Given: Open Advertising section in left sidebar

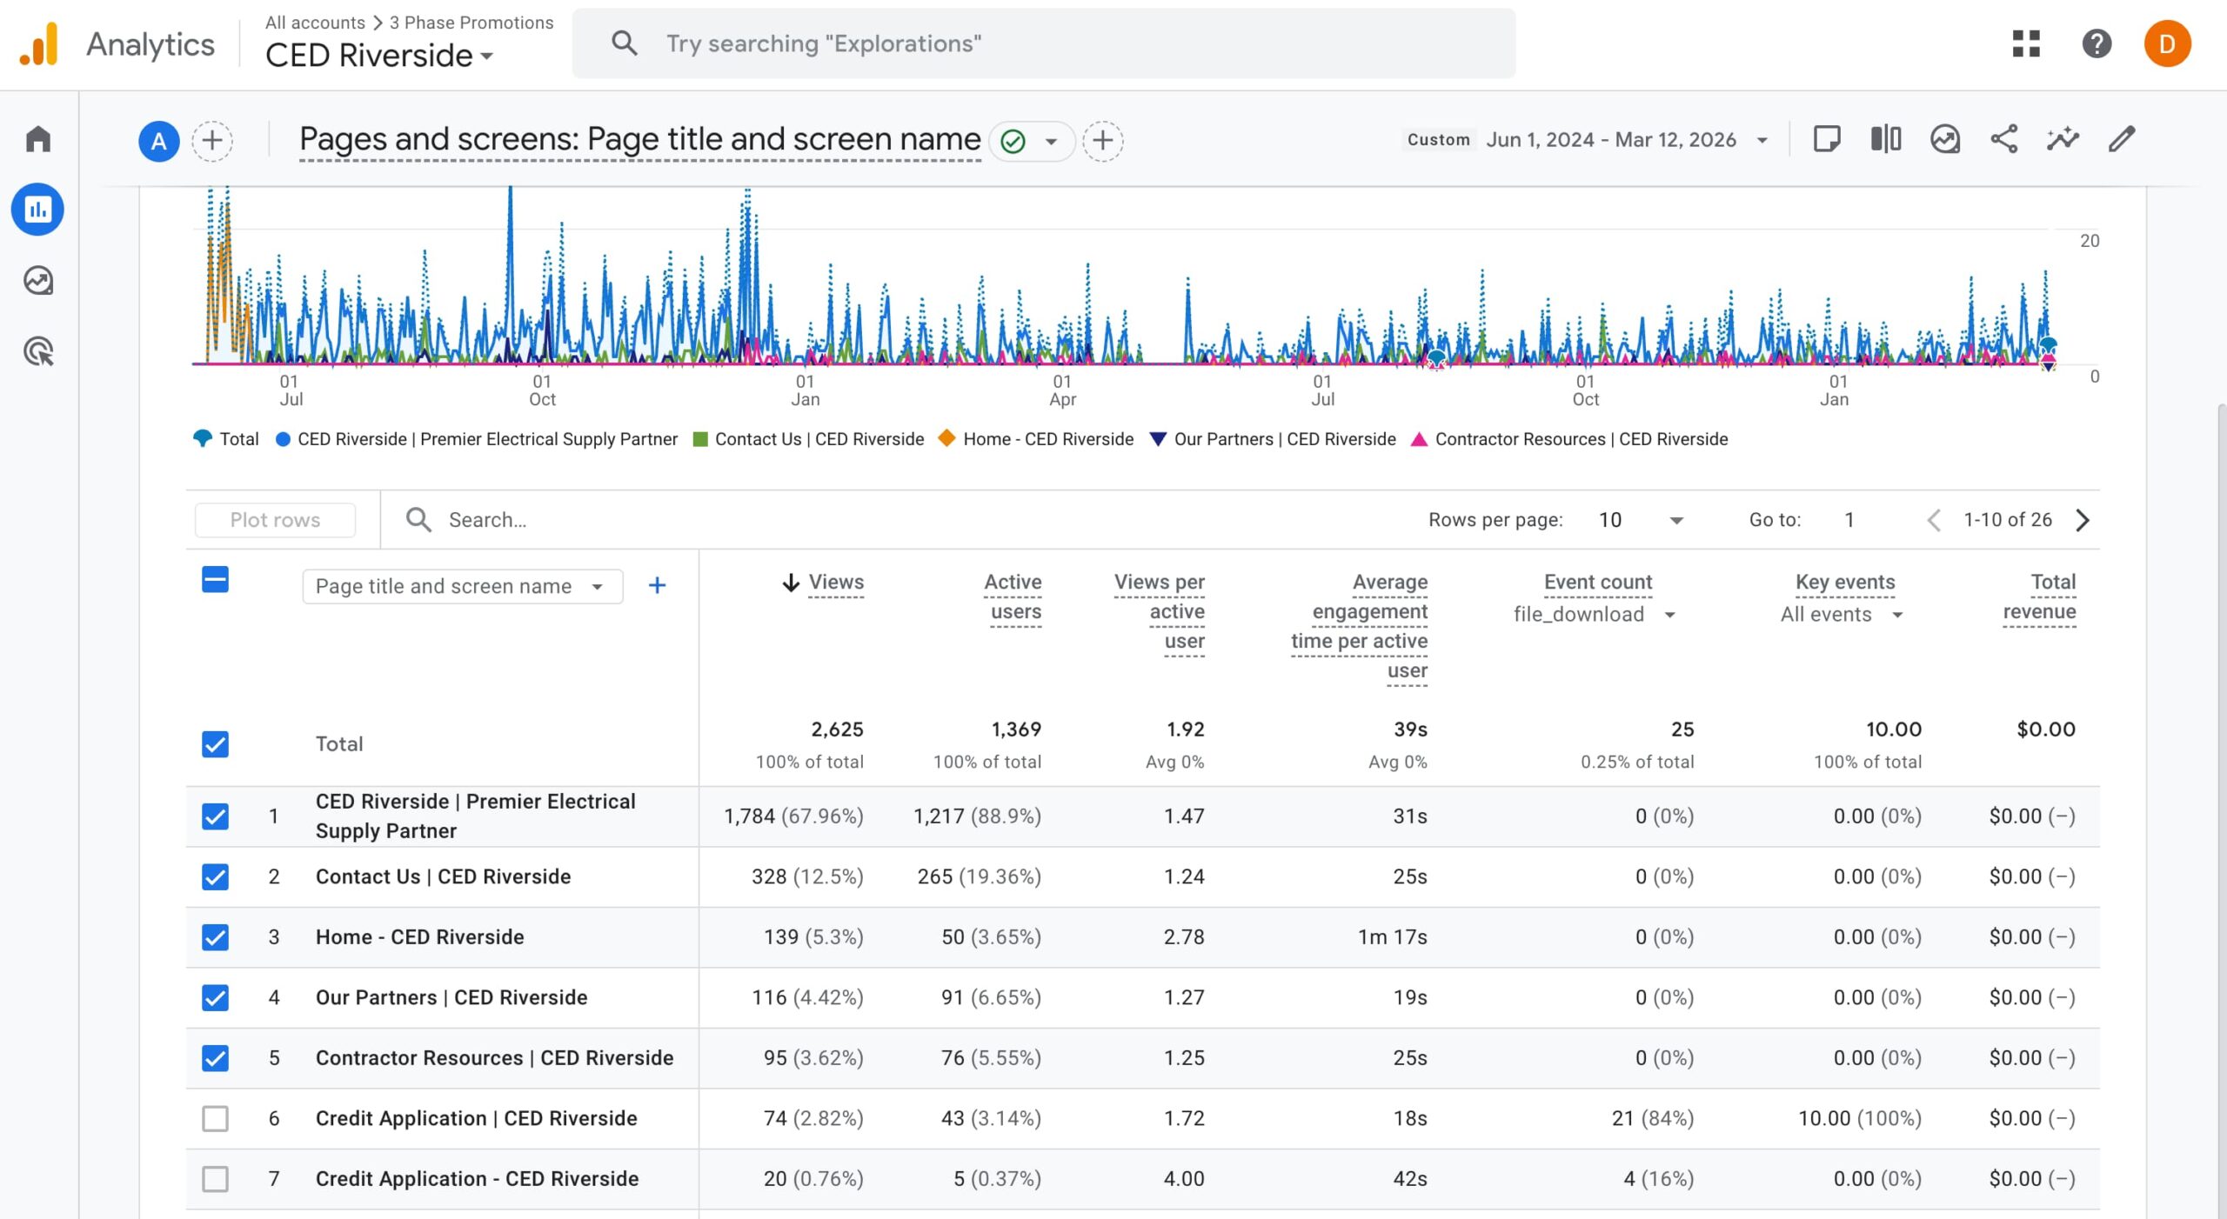Looking at the screenshot, I should pos(38,352).
